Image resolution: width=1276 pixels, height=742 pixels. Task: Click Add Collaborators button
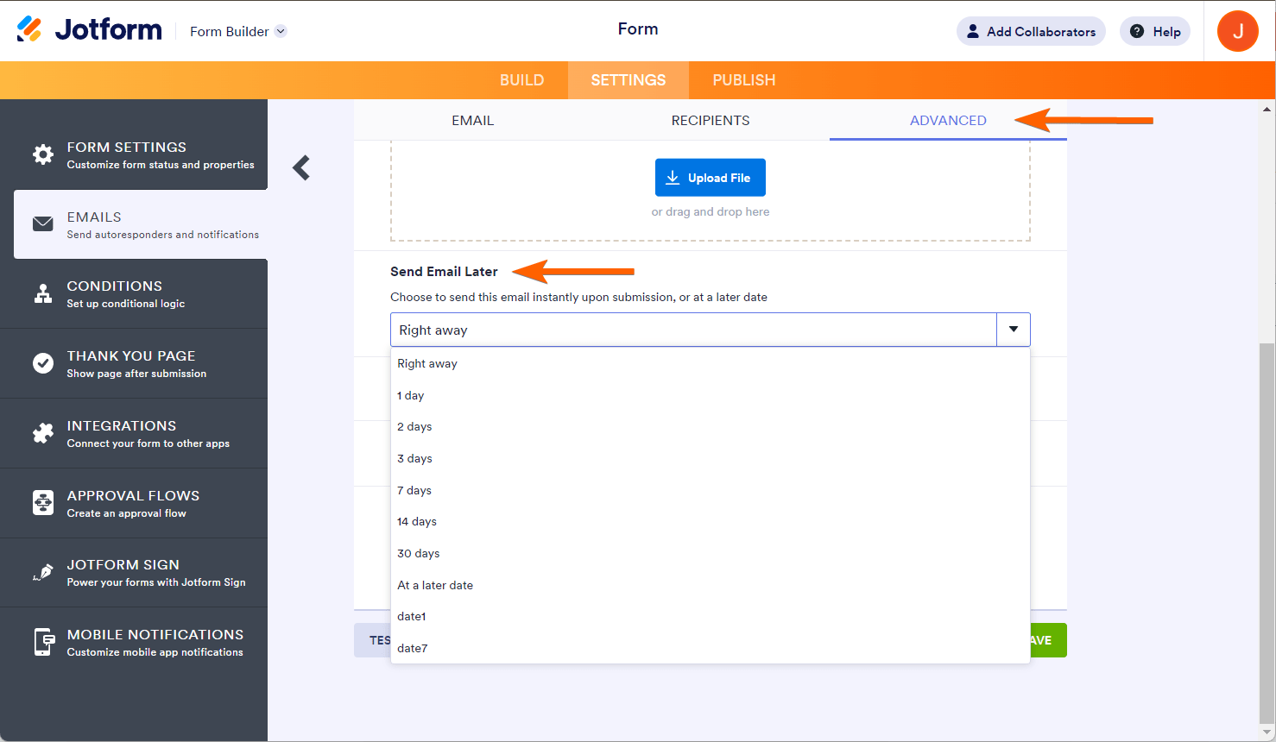pyautogui.click(x=1031, y=32)
